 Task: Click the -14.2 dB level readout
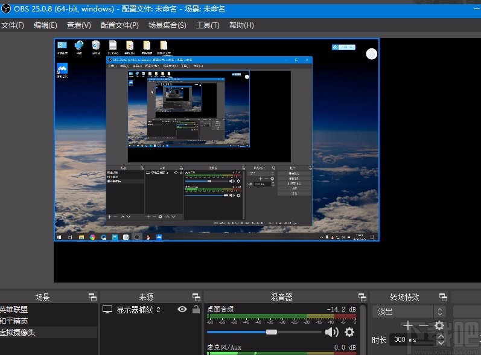(341, 309)
